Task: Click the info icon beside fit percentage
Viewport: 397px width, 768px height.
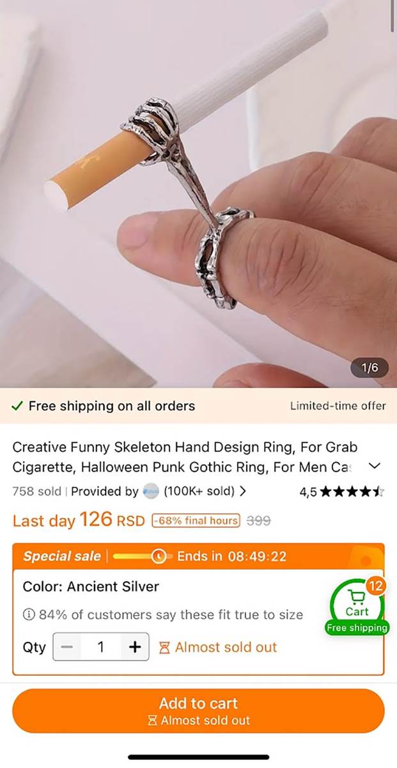Action: (x=29, y=615)
